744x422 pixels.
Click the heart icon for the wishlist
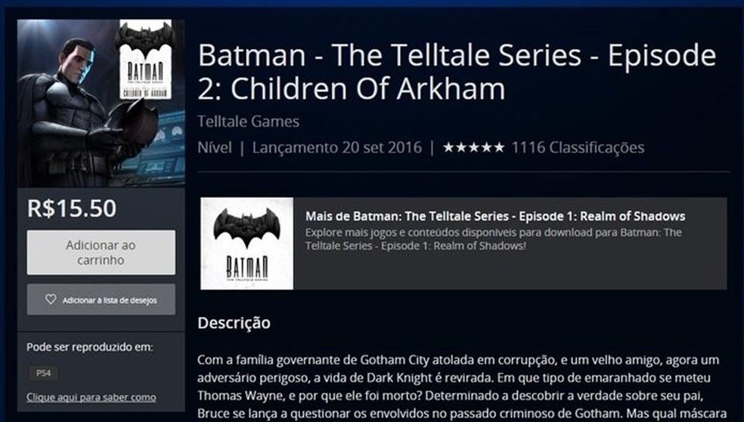pos(51,300)
